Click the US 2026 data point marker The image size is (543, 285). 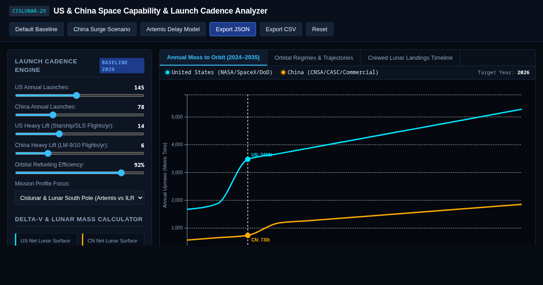click(x=248, y=159)
